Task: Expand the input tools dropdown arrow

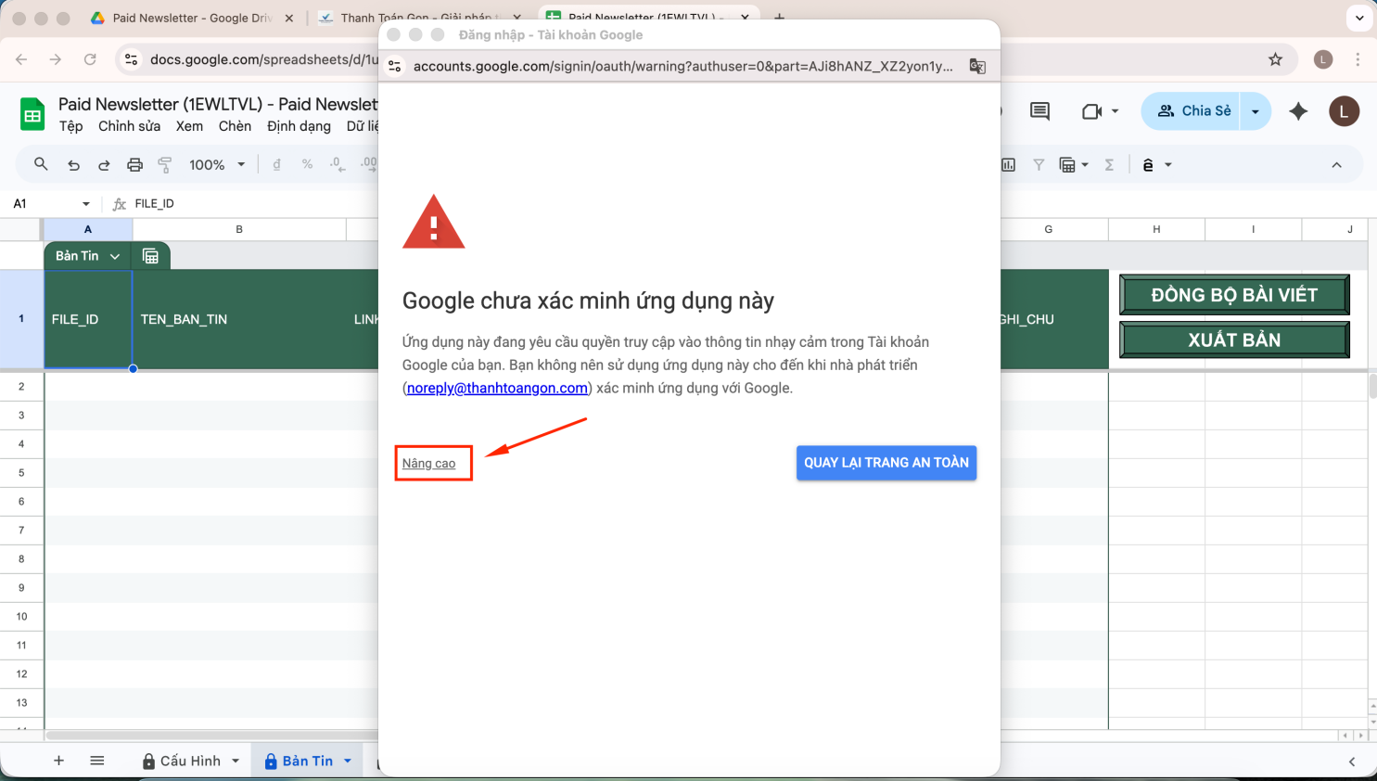Action: click(1168, 164)
